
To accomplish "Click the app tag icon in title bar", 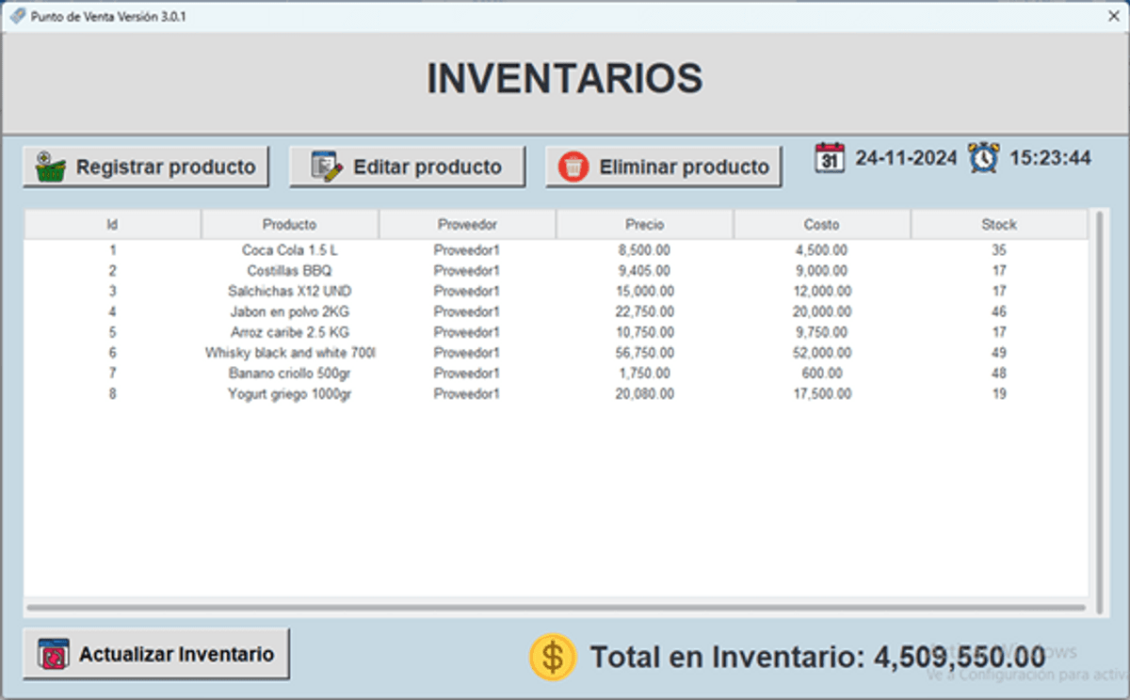I will tap(16, 16).
